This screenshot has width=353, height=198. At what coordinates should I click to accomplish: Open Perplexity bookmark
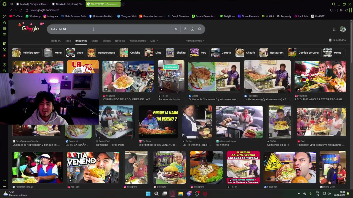click(x=284, y=16)
